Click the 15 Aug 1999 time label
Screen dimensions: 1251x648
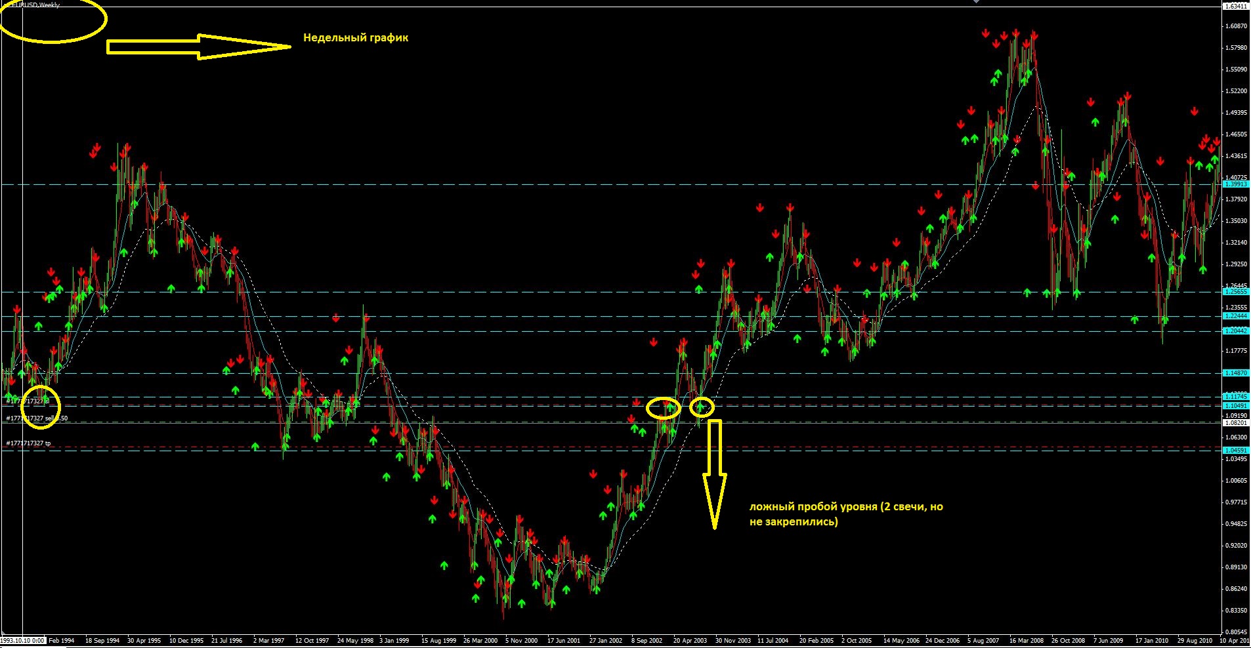pyautogui.click(x=438, y=641)
